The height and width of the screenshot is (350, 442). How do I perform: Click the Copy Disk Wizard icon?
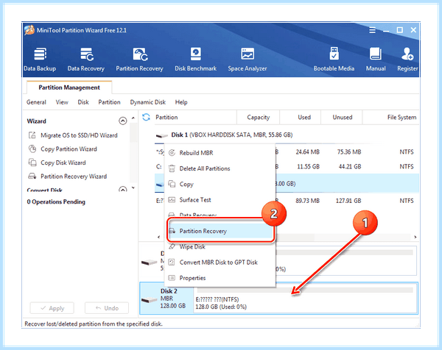pos(32,162)
